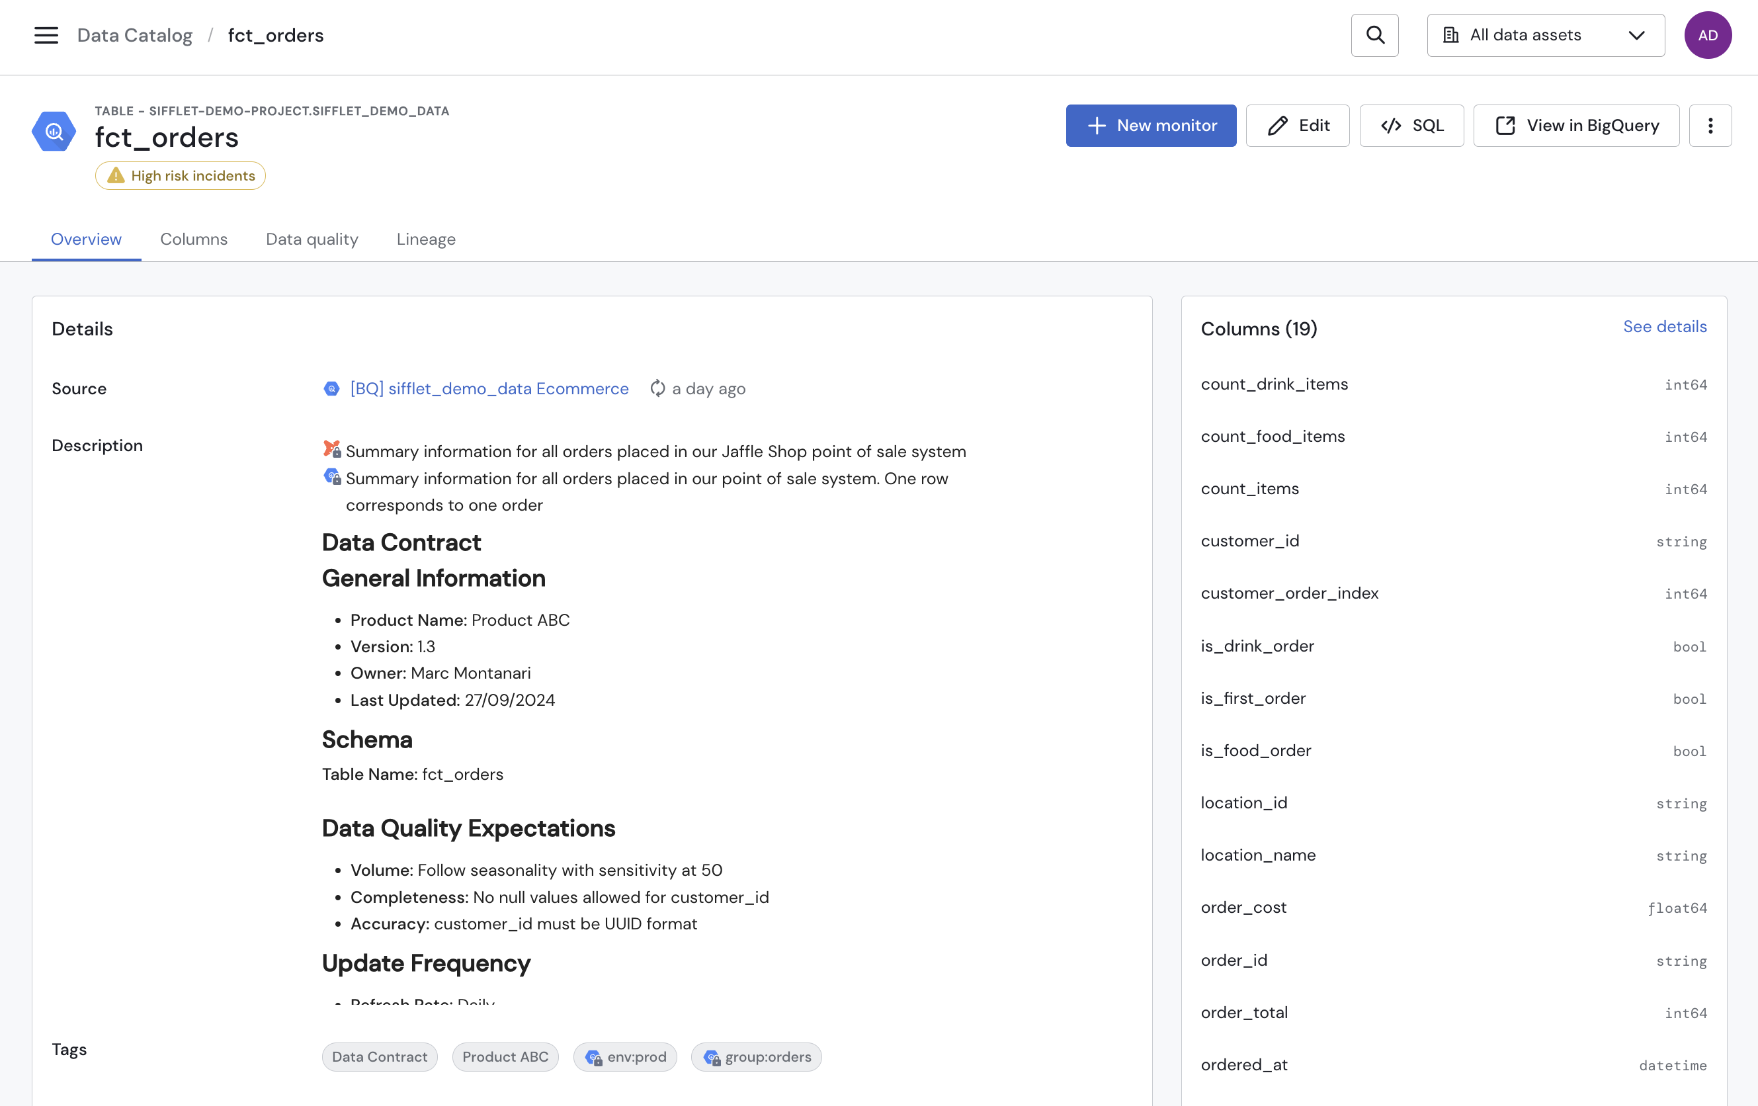The height and width of the screenshot is (1106, 1758).
Task: Click the group:orders tag label
Action: (768, 1057)
